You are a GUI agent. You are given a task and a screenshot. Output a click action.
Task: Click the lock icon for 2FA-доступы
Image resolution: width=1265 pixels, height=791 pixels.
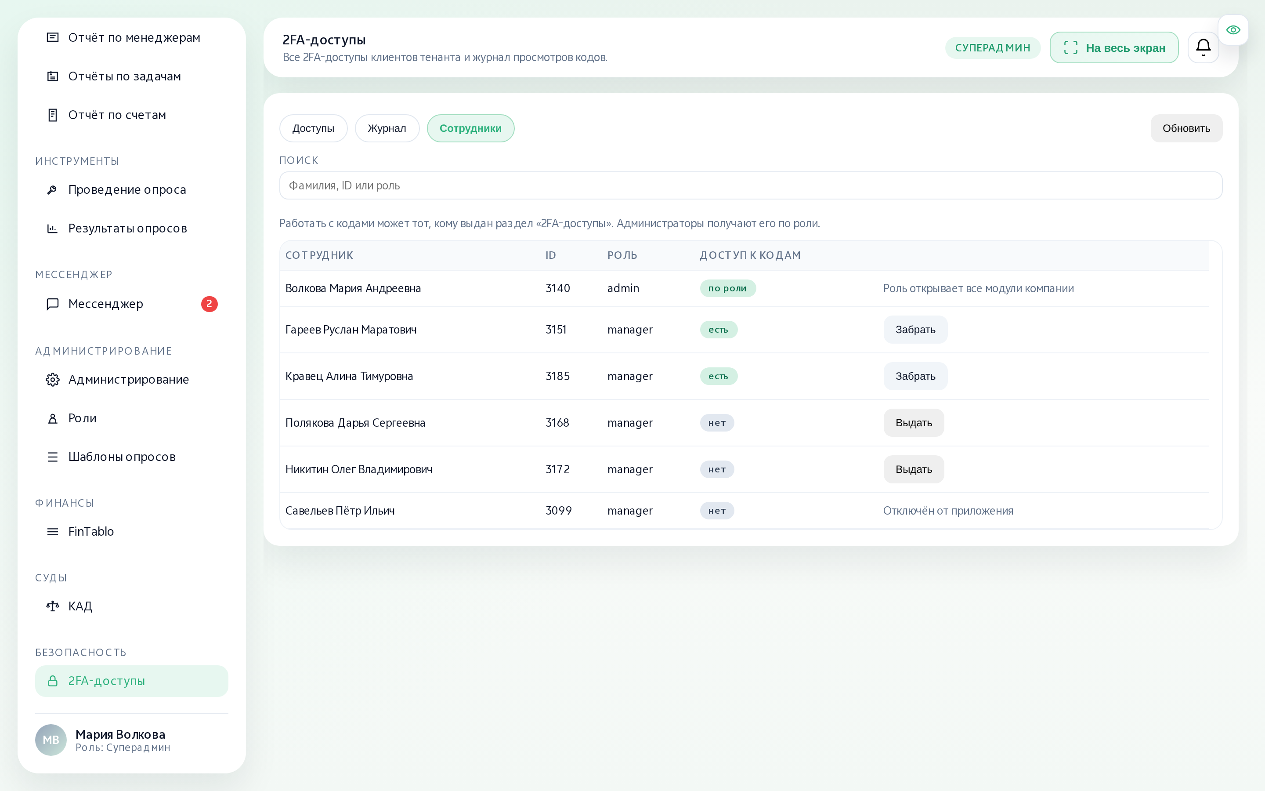pyautogui.click(x=53, y=681)
